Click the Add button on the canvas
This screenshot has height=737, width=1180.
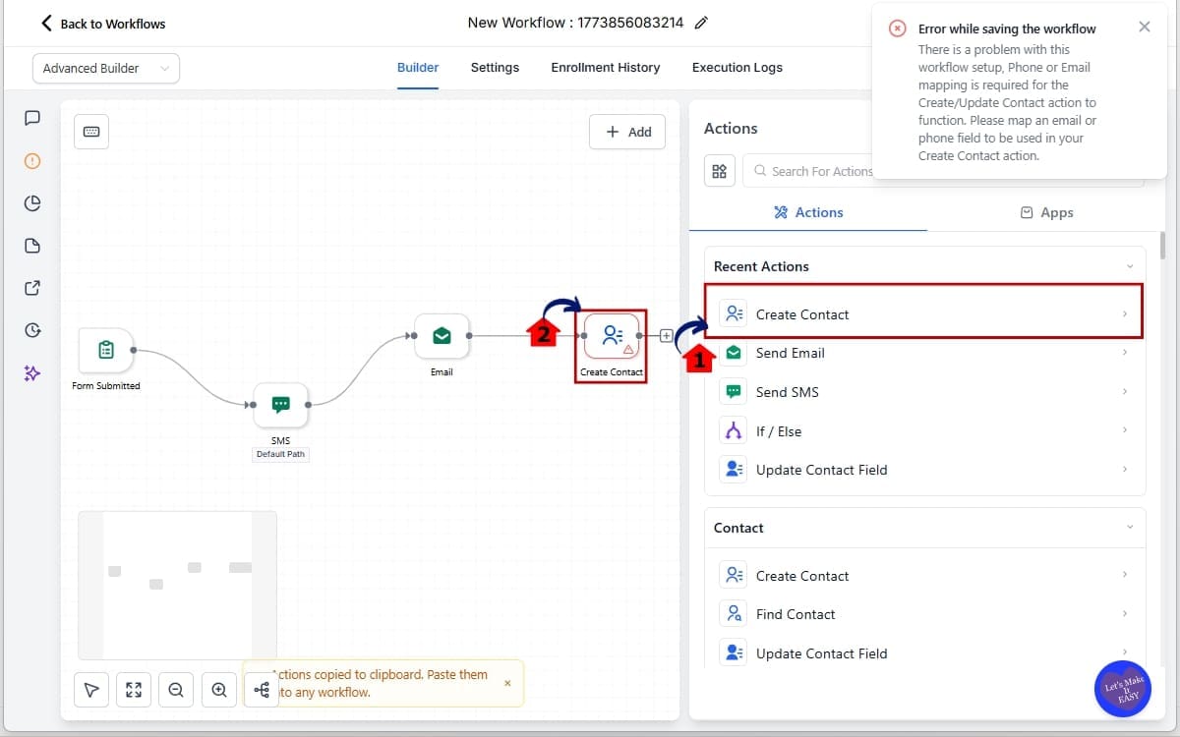coord(627,131)
